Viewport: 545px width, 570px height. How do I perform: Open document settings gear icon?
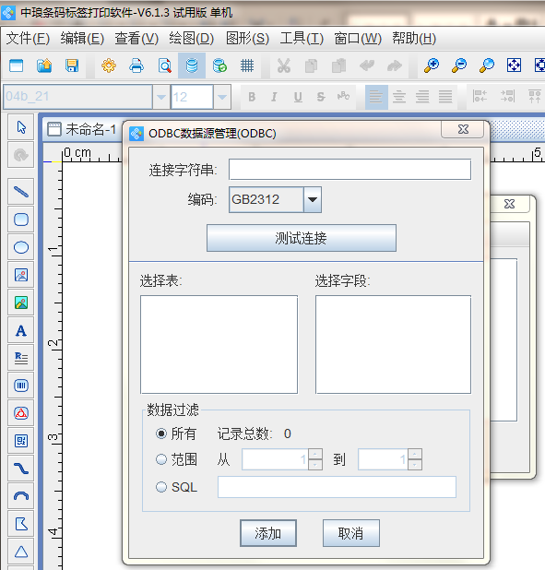(109, 65)
